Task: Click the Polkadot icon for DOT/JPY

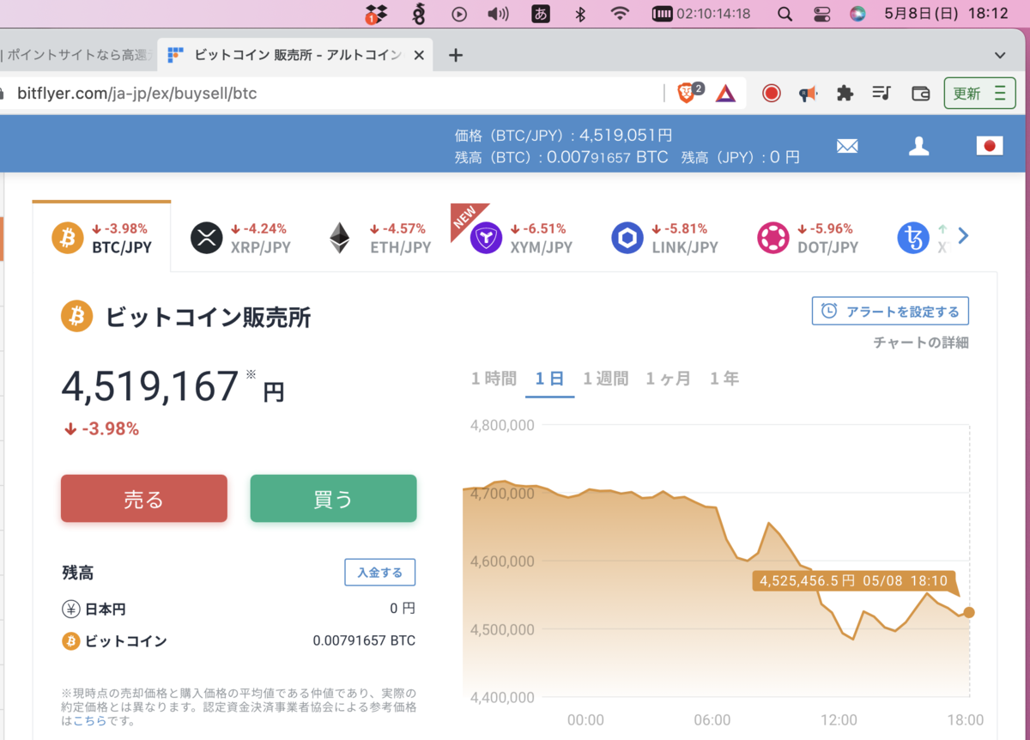Action: click(x=773, y=238)
